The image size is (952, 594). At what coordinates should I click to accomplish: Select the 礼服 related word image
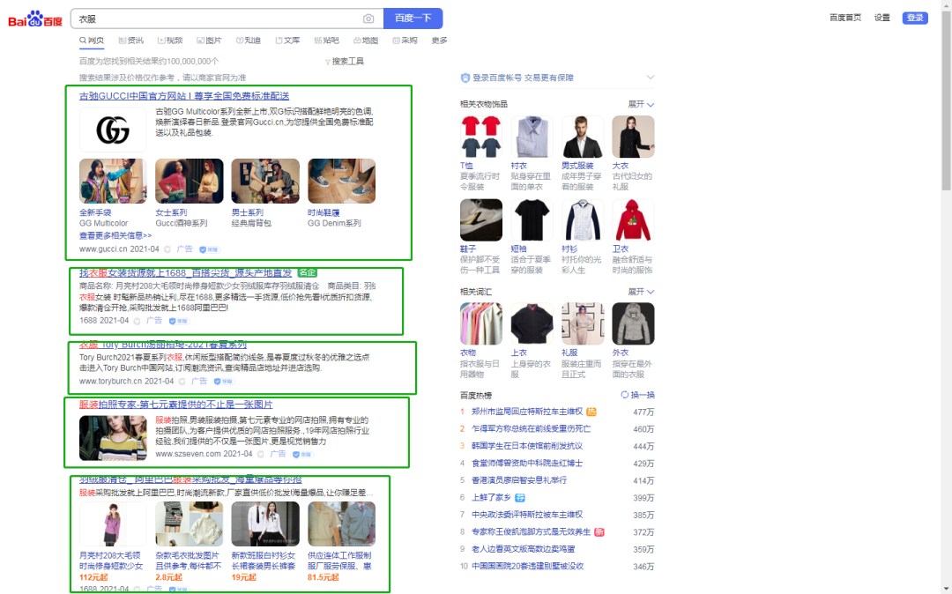click(583, 324)
